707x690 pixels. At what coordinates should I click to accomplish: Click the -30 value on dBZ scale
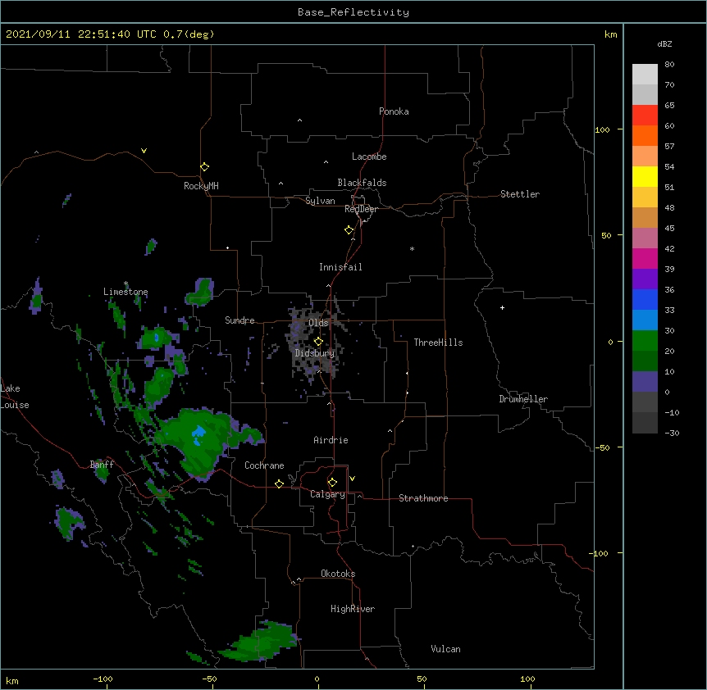pyautogui.click(x=672, y=433)
